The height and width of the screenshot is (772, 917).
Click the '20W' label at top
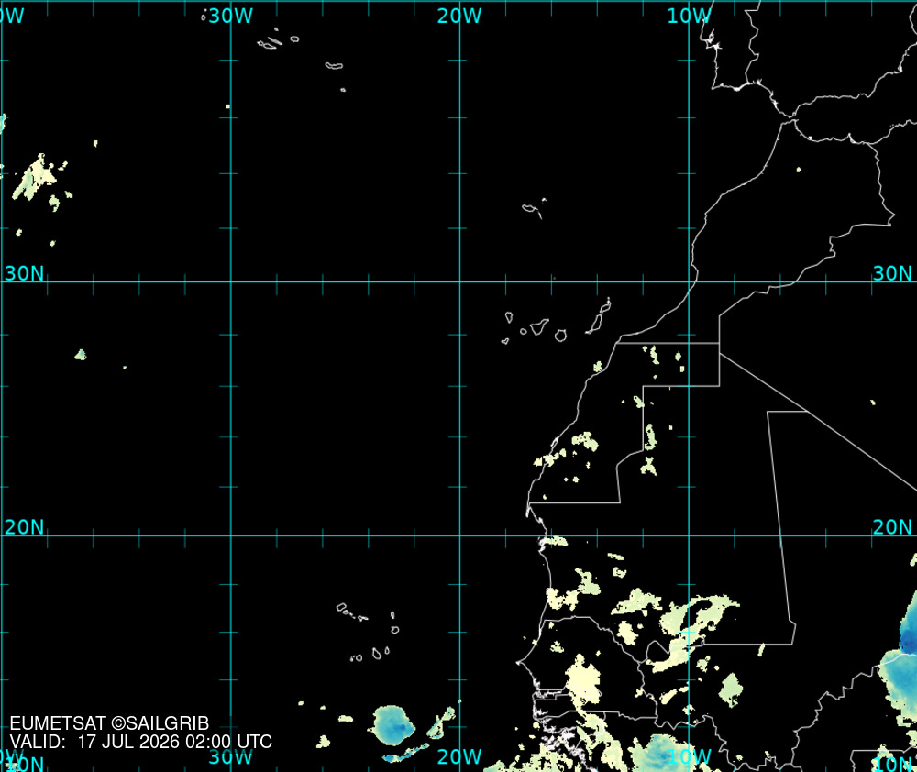tap(459, 16)
